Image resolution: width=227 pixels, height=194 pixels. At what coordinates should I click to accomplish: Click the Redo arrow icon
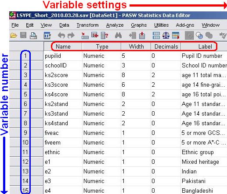click(71, 35)
